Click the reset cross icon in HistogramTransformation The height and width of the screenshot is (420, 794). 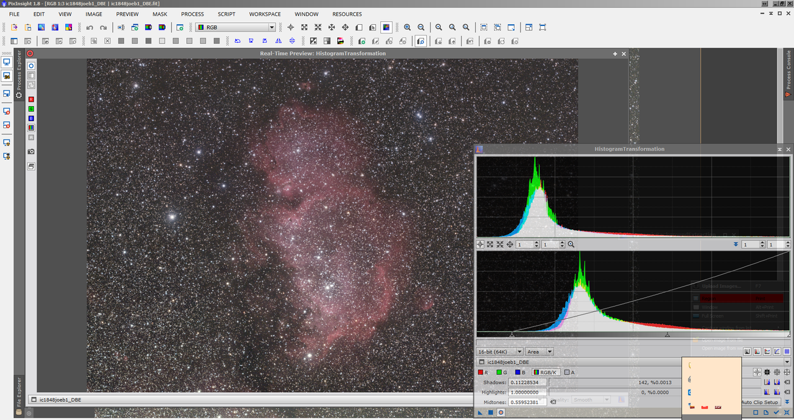787,413
